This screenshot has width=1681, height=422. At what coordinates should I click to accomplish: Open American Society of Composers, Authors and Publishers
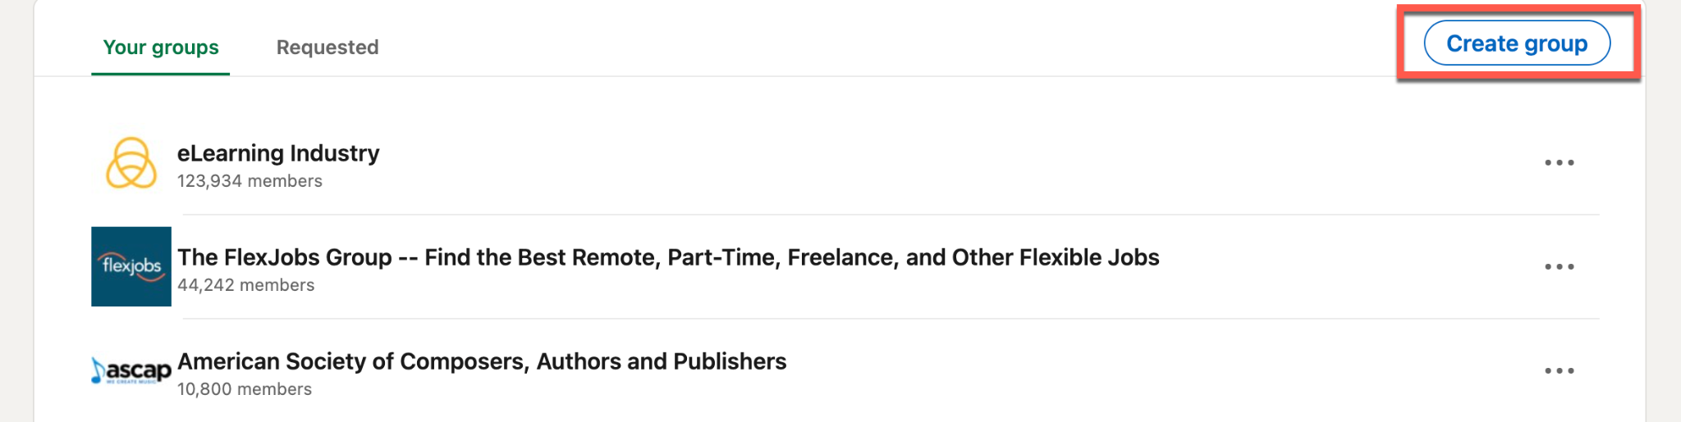(482, 361)
